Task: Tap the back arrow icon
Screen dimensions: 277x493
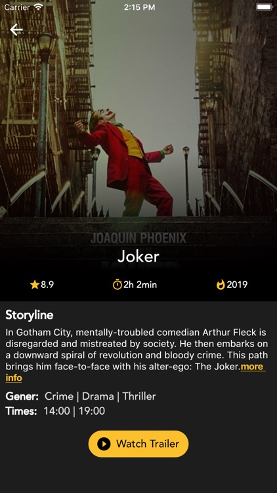Action: click(x=16, y=30)
